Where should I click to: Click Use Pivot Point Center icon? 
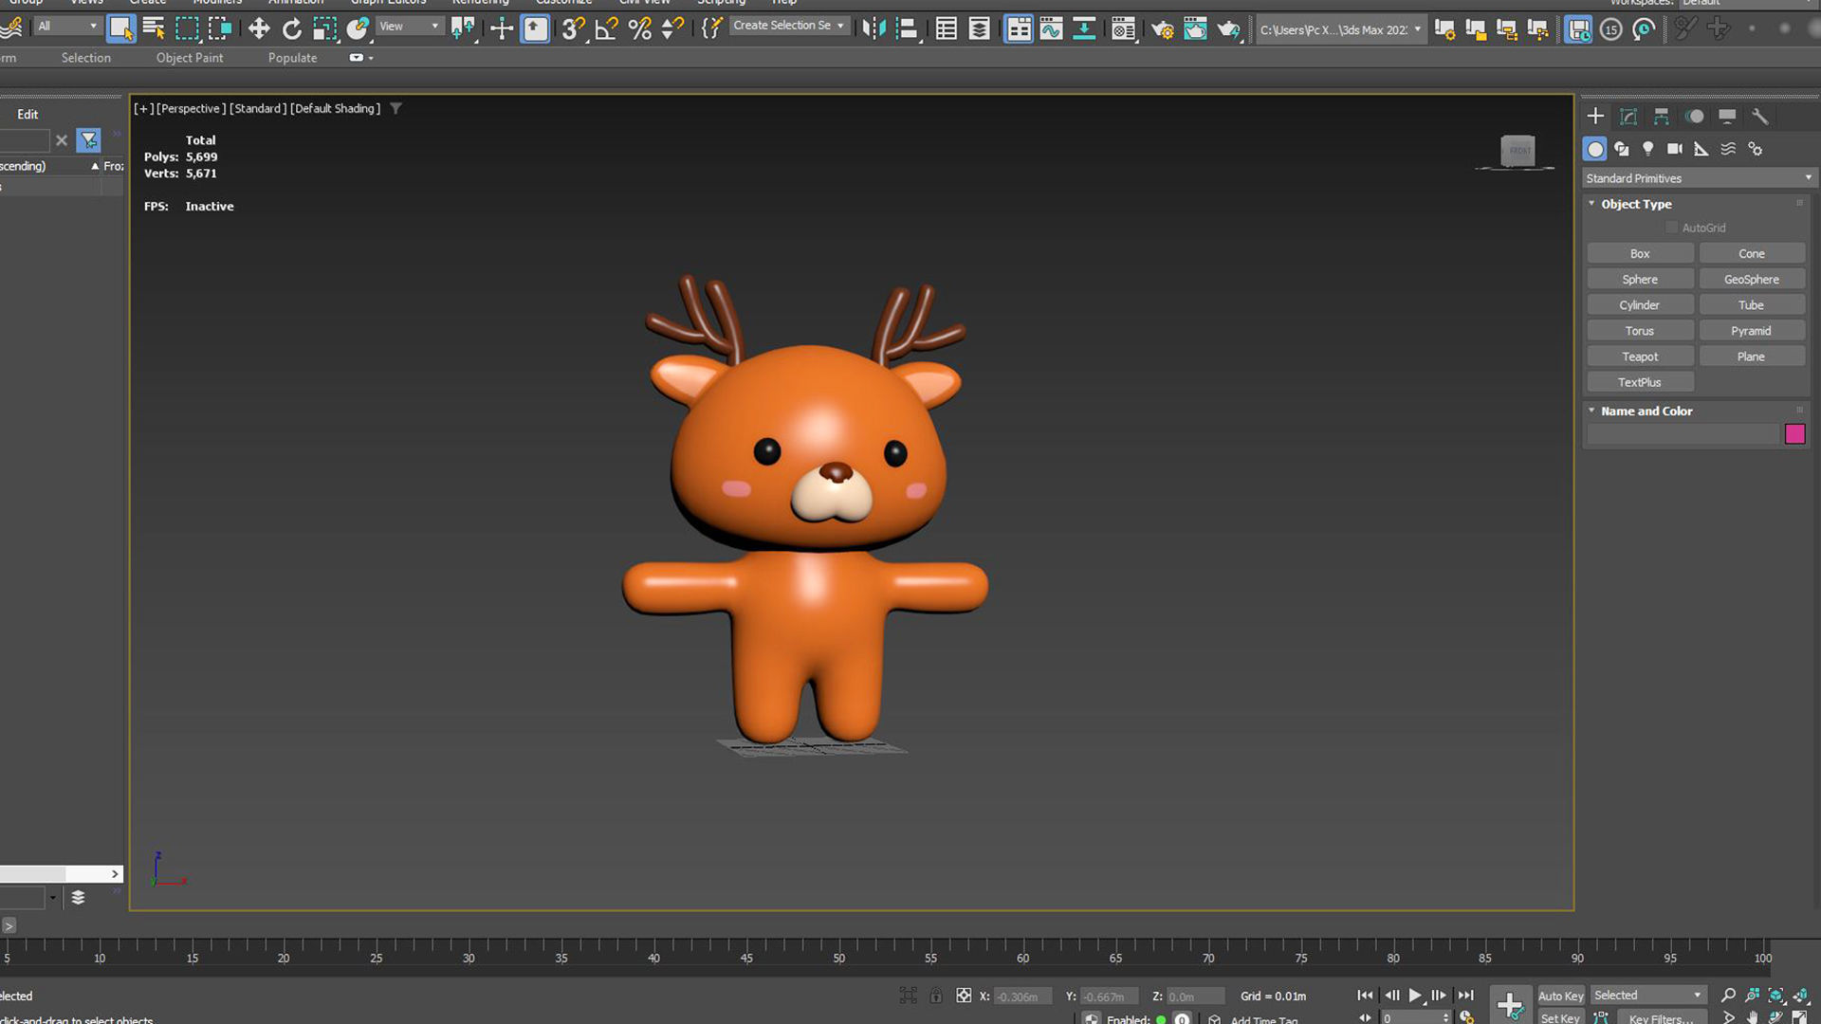tap(463, 28)
